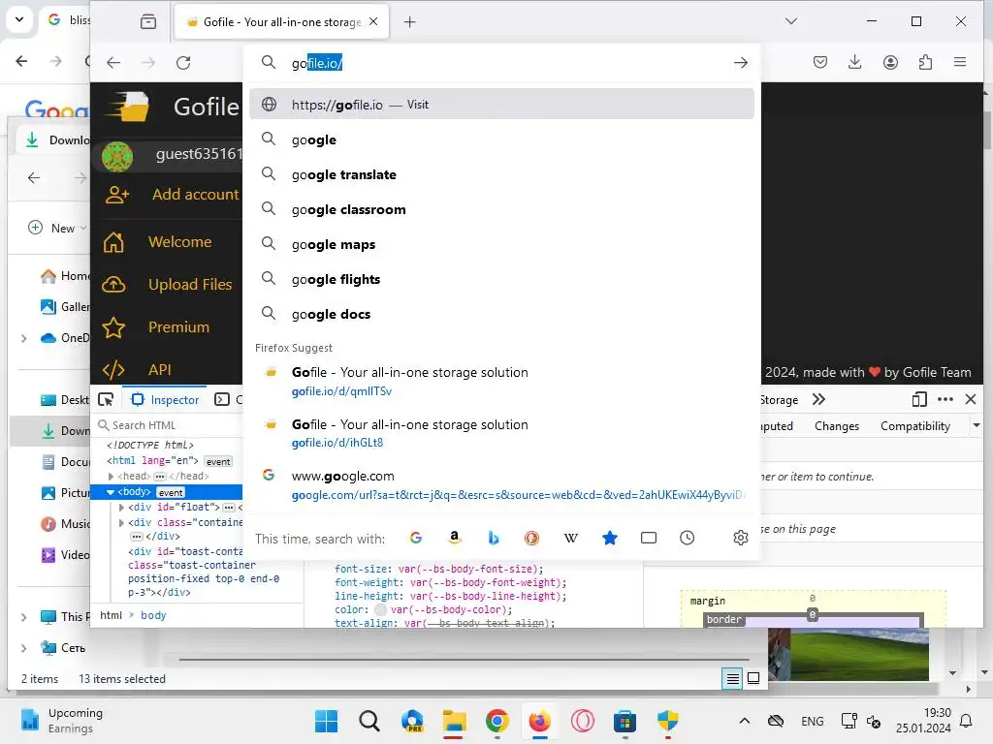Search this time with Bing
This screenshot has width=993, height=744.
[x=494, y=538]
